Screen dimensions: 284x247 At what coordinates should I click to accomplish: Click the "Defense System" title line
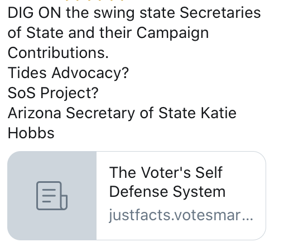(x=167, y=192)
